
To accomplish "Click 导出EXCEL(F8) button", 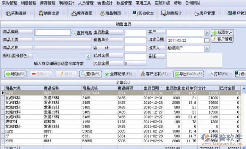I will pos(189,74).
